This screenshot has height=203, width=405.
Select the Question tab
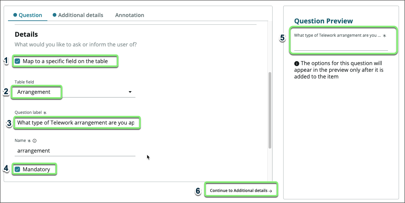[30, 15]
